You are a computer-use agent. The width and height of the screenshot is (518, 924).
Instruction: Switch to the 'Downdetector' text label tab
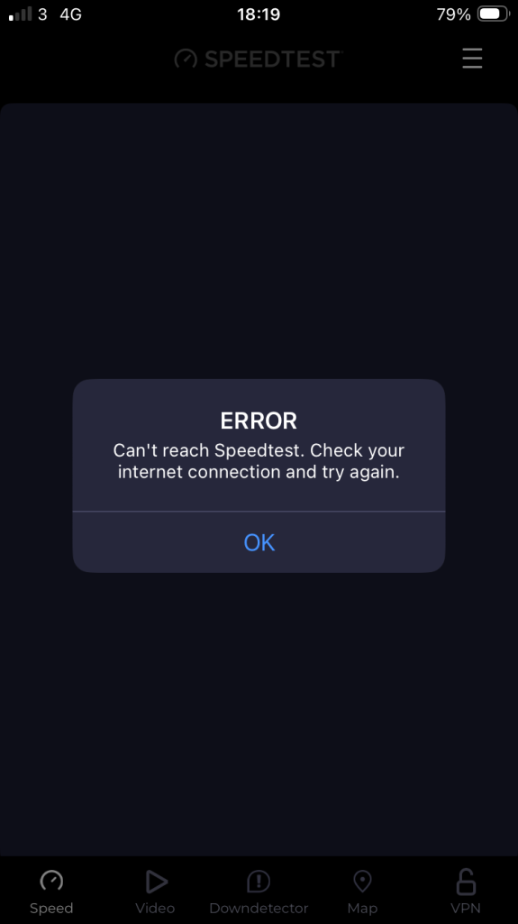[259, 908]
